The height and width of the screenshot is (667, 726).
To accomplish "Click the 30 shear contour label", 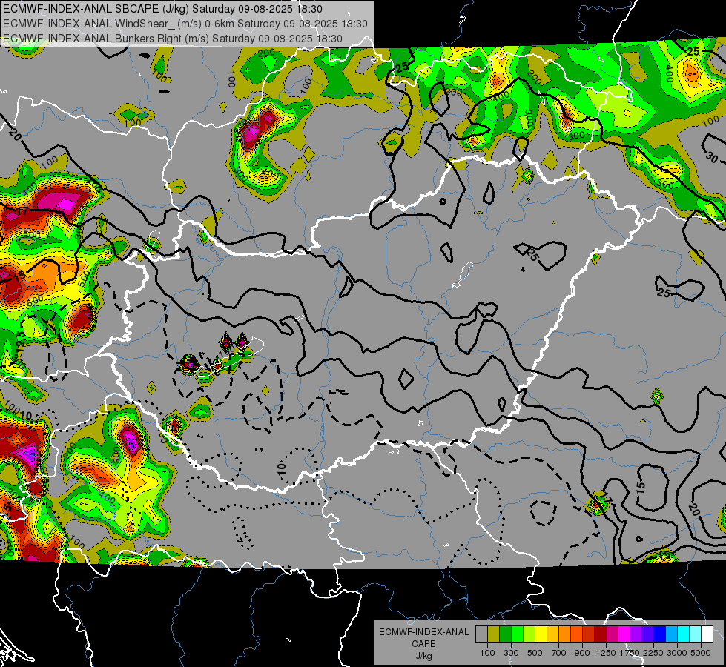I will [712, 157].
